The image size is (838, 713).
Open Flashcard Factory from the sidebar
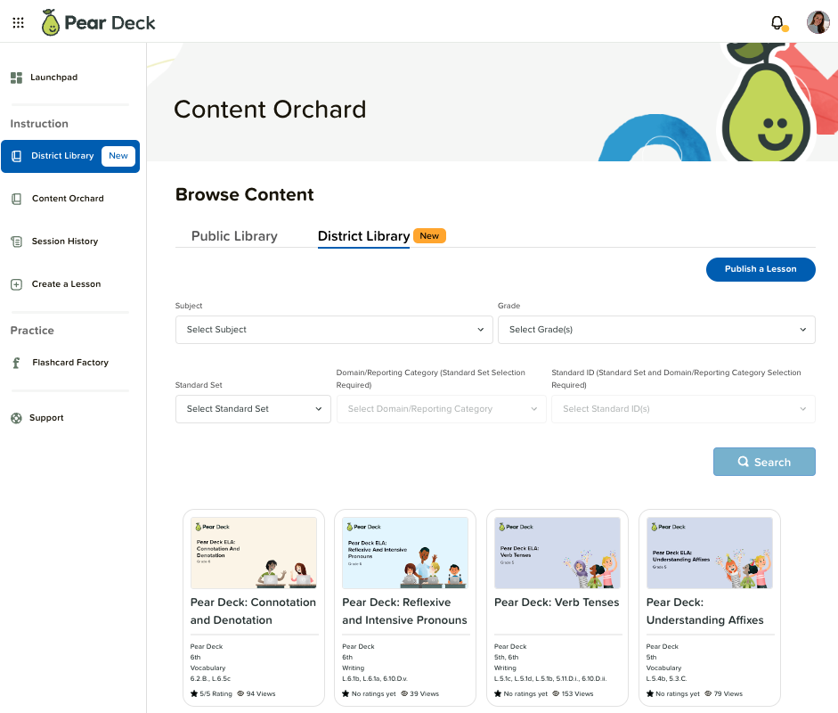click(x=16, y=362)
